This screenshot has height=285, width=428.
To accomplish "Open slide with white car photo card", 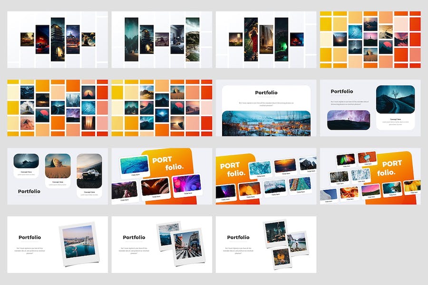I will [x=58, y=176].
